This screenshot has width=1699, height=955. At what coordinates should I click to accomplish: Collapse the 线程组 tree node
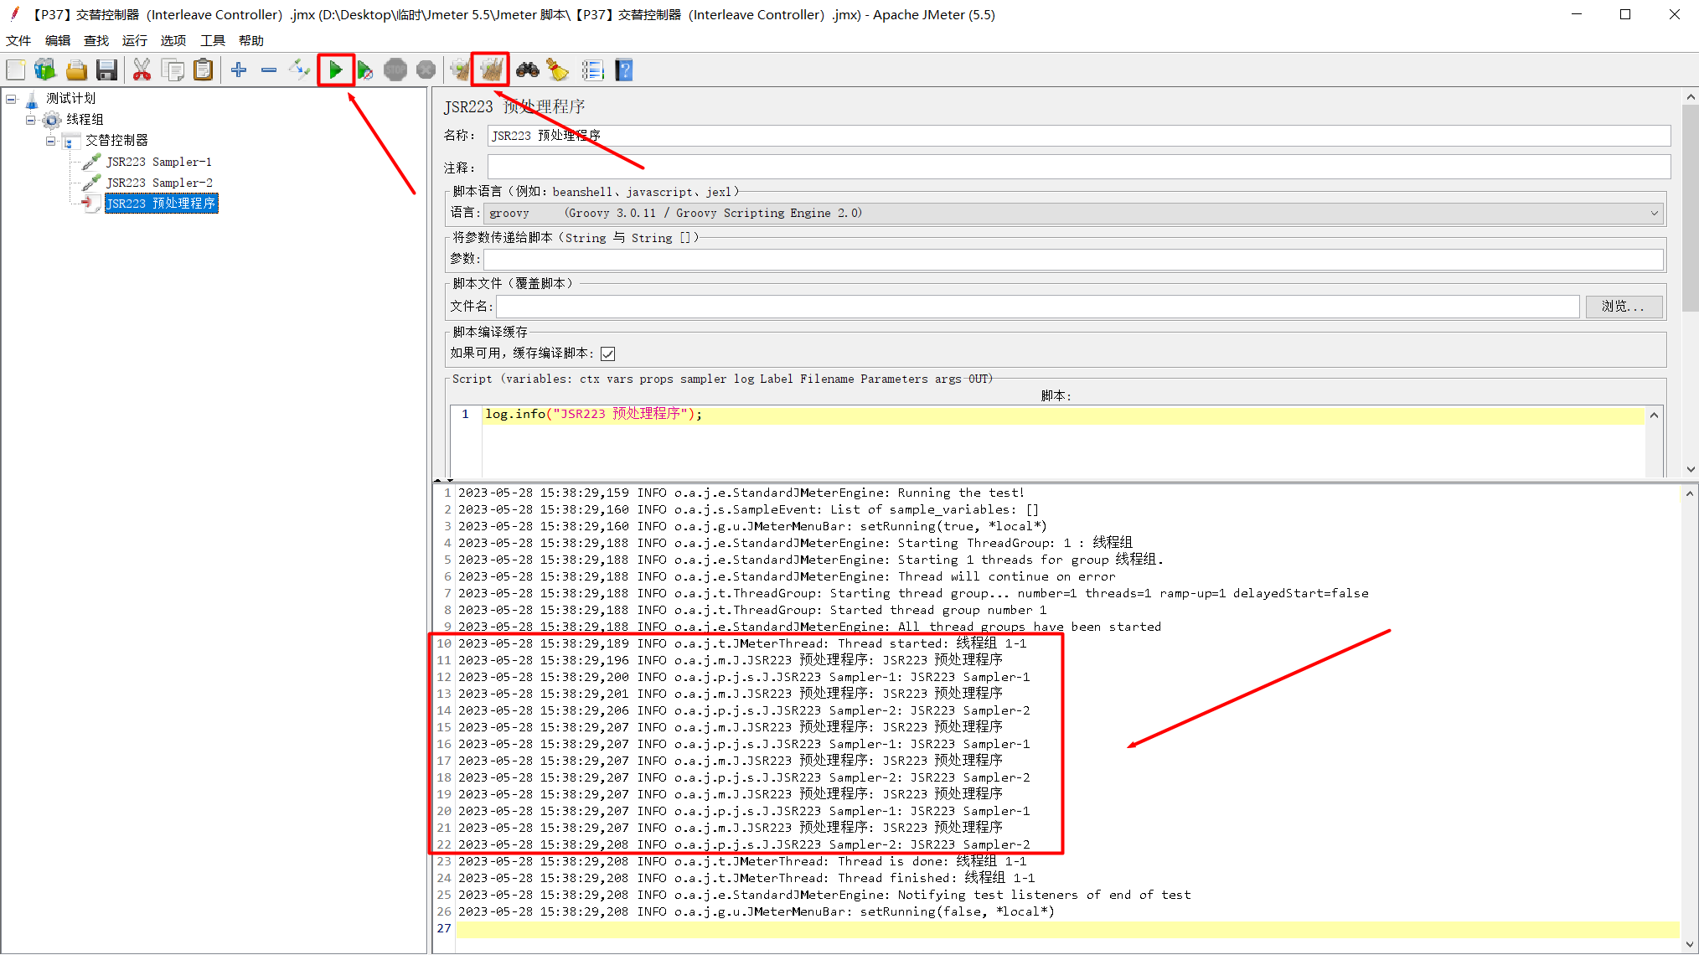[30, 120]
